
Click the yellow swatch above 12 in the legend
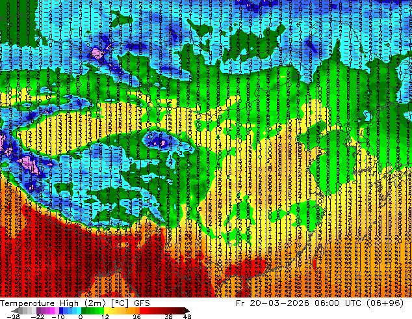106,311
